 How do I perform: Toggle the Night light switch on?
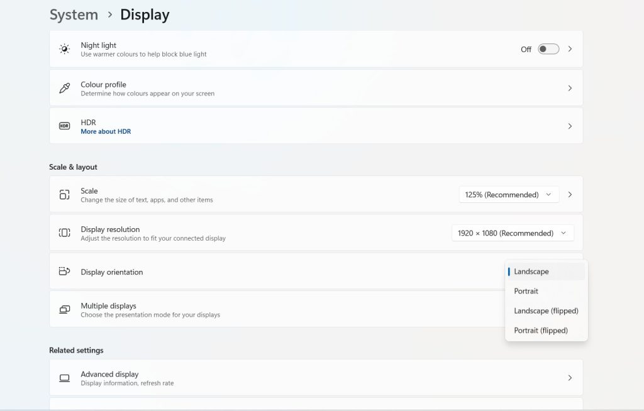coord(548,49)
